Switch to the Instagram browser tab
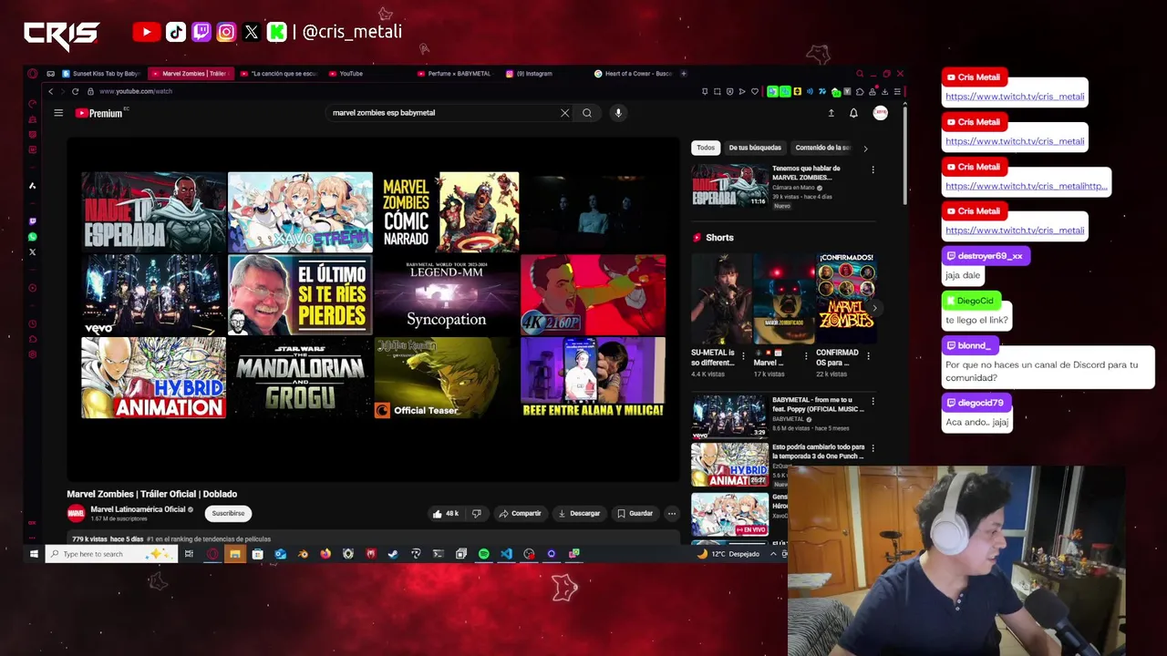This screenshot has width=1167, height=656. [544, 74]
